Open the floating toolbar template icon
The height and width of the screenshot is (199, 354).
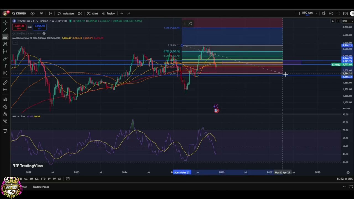190,24
